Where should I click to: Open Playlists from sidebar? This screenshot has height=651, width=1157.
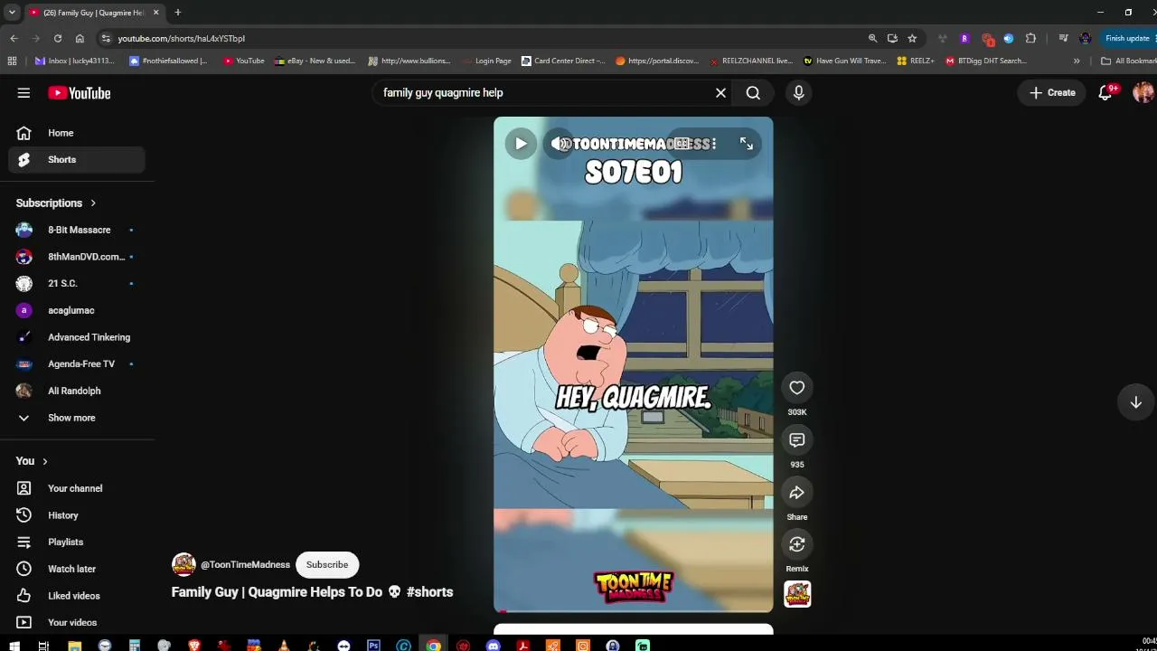(x=78, y=542)
